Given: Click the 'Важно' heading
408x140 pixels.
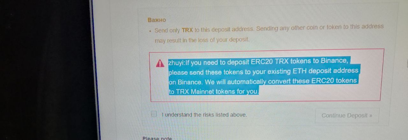Looking at the screenshot, I should click(x=157, y=20).
